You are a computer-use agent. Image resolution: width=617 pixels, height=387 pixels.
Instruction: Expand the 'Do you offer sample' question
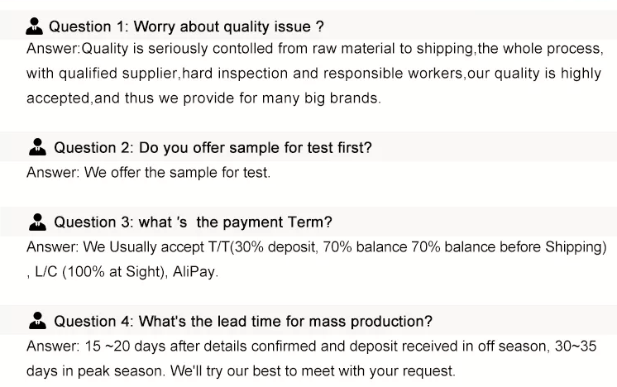213,148
